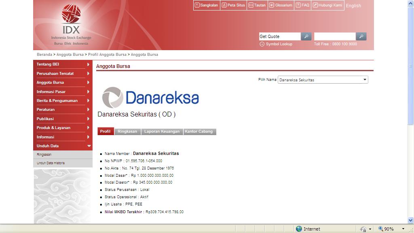Open the Perusahaan Tercatat menu item
The height and width of the screenshot is (233, 414).
[x=55, y=74]
